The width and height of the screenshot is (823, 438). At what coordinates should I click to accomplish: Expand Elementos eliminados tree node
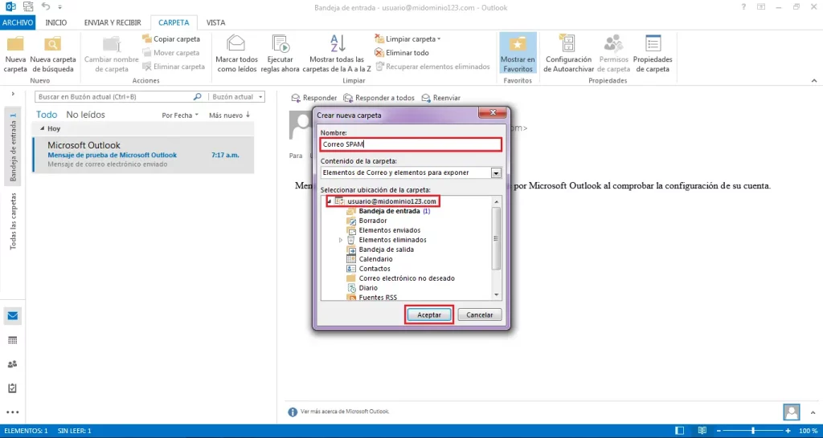[341, 240]
